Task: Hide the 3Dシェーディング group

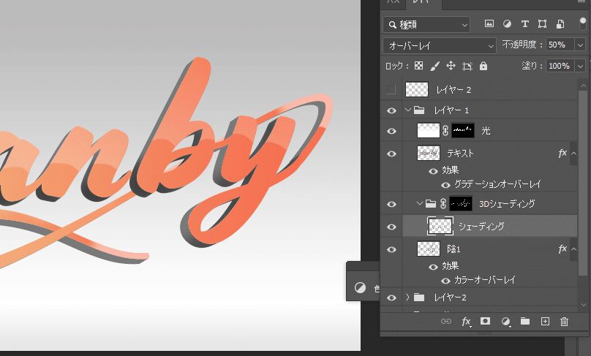Action: coord(391,204)
